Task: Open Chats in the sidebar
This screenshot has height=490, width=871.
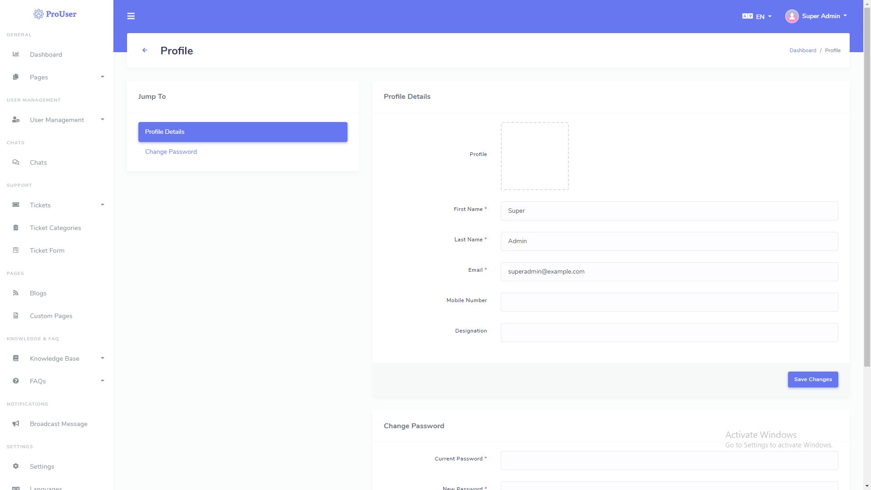Action: (57, 162)
